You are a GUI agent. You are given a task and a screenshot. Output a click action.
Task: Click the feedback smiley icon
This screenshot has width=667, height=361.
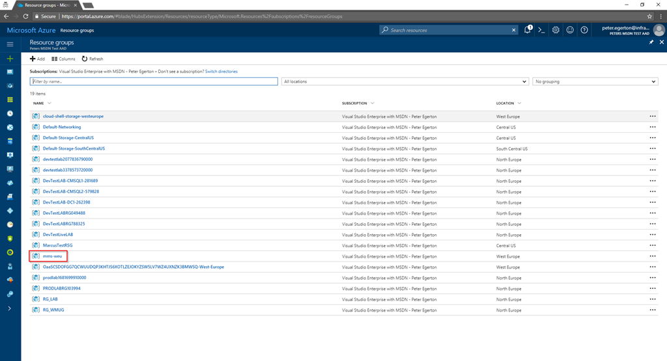pyautogui.click(x=570, y=30)
